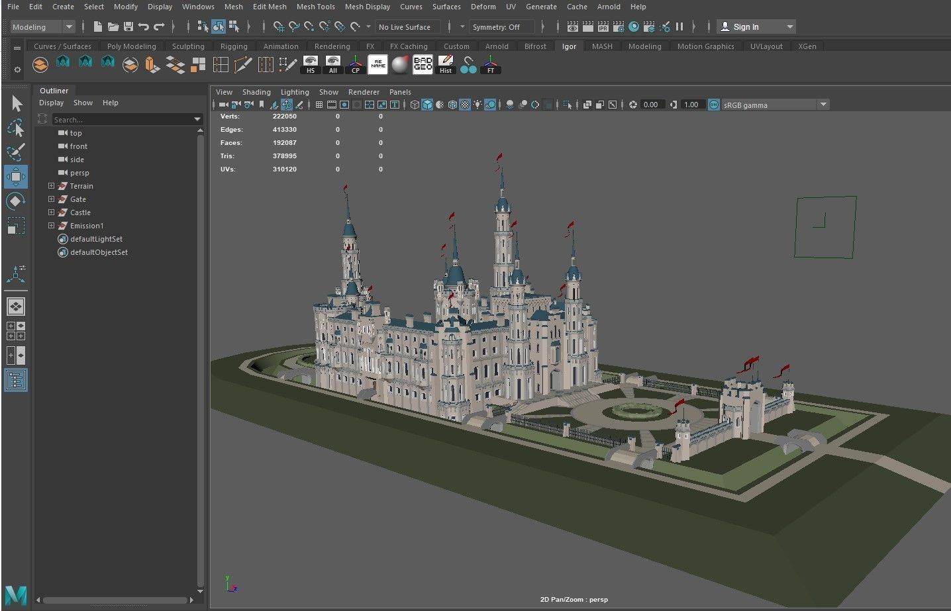Toggle wireframe display in viewport toolbar

(x=415, y=105)
